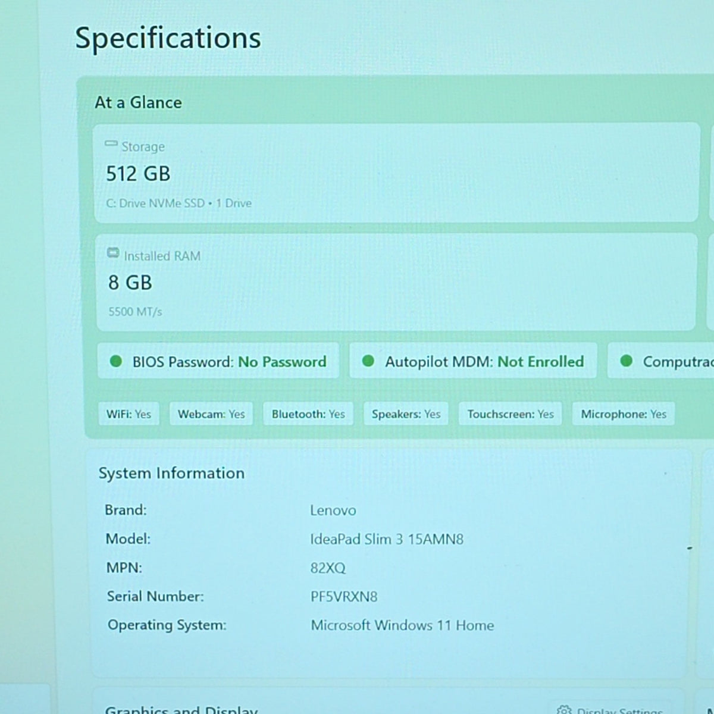Click Microsoft Windows 11 Home value
The width and height of the screenshot is (714, 714).
click(402, 625)
